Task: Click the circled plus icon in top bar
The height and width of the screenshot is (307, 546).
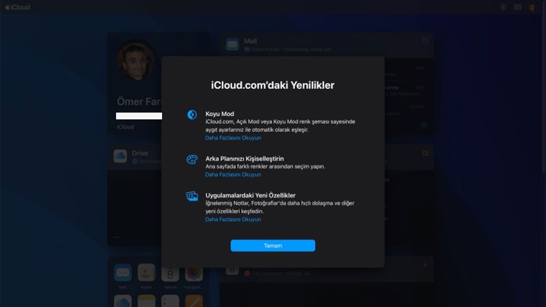Action: pos(503,7)
